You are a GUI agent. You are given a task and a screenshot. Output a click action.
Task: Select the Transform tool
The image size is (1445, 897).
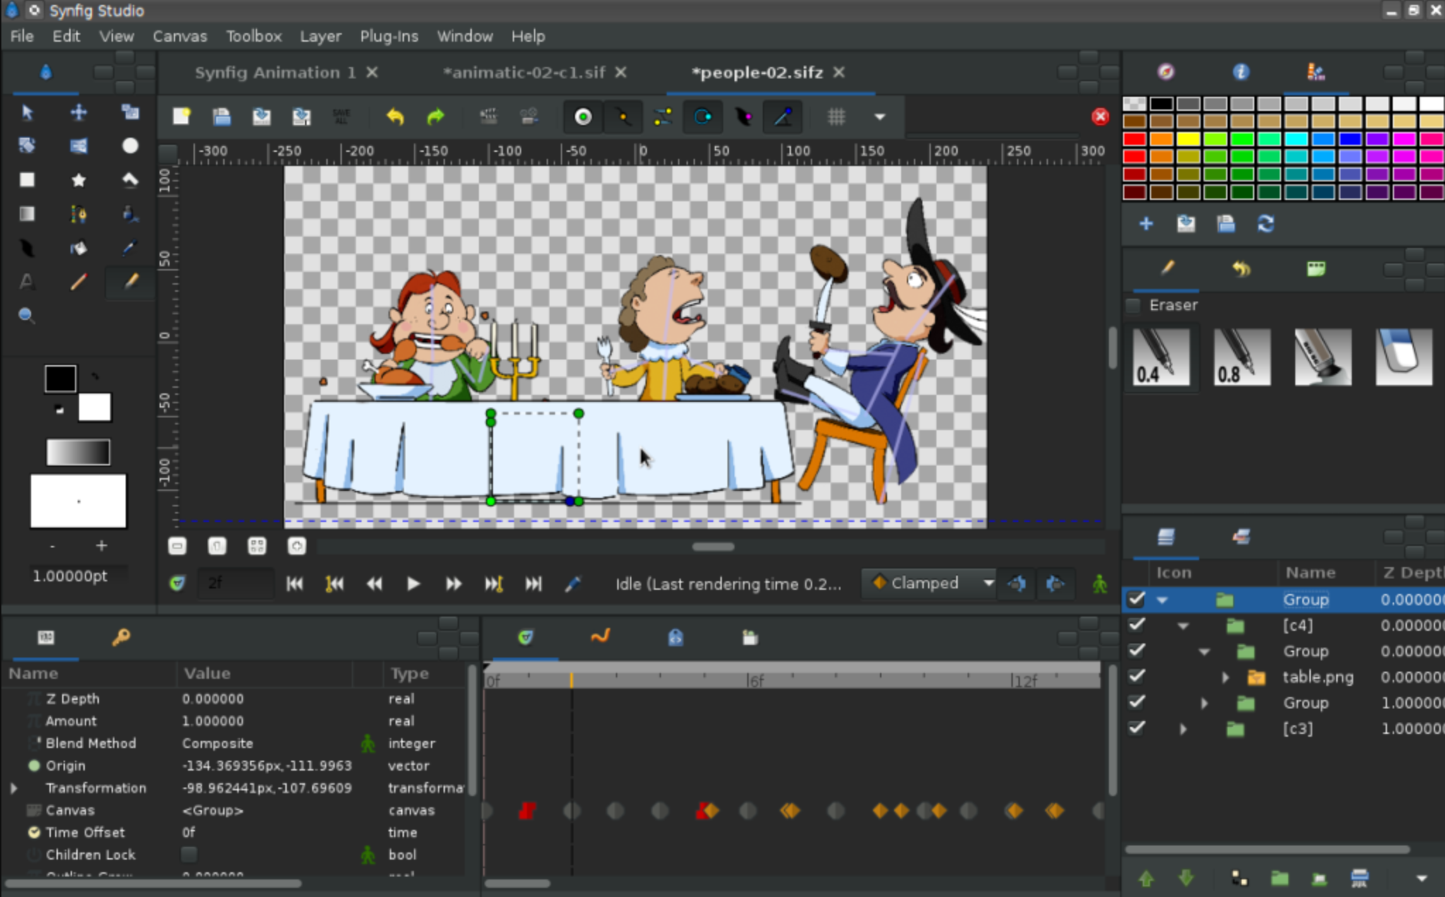click(x=26, y=112)
